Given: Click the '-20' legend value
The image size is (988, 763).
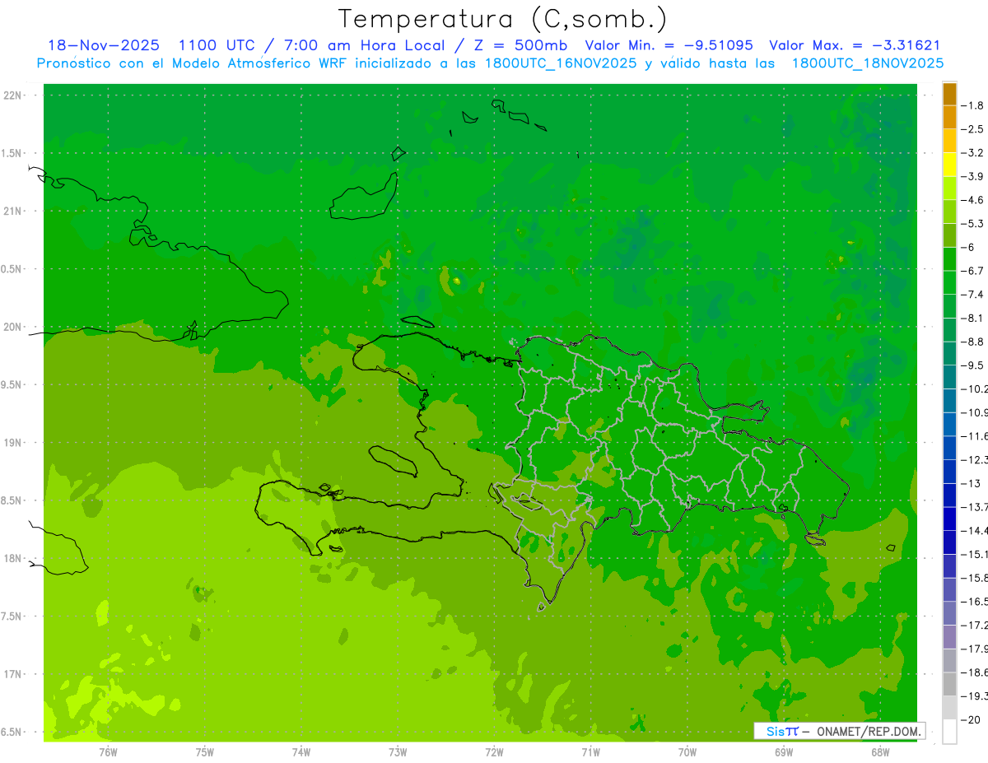Looking at the screenshot, I should pos(971,720).
